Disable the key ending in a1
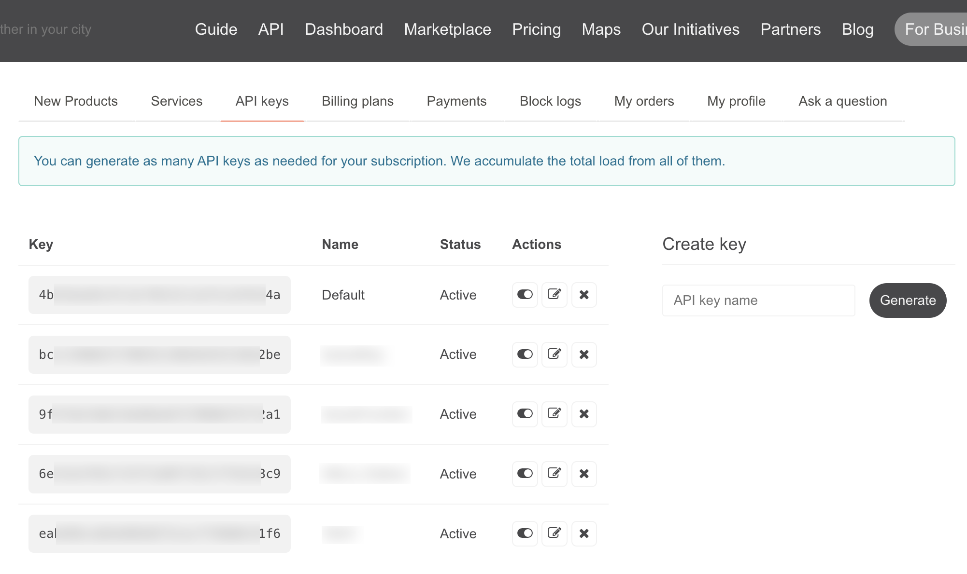Viewport: 967px width, 574px height. (525, 414)
